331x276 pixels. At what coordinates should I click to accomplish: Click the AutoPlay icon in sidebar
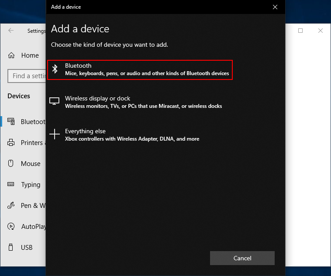11,226
